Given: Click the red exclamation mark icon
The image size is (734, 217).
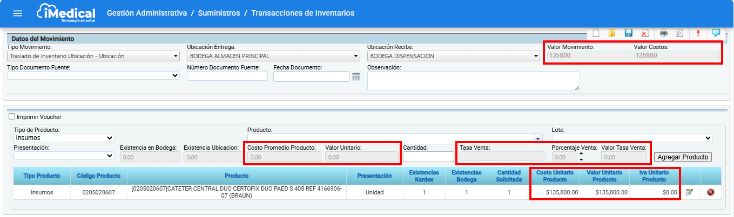Looking at the screenshot, I should pos(698,33).
